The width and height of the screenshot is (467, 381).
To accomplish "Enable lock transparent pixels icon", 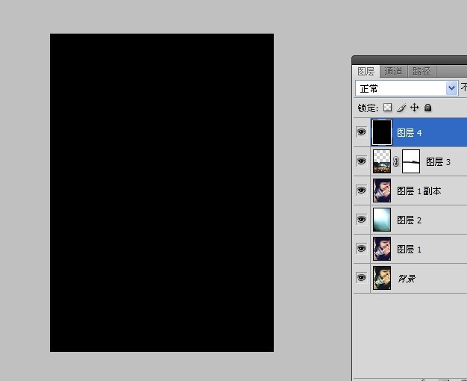I will pos(388,108).
